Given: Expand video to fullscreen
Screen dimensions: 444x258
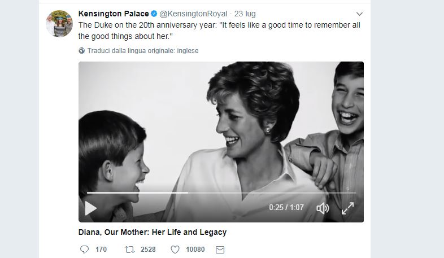Looking at the screenshot, I should [348, 208].
